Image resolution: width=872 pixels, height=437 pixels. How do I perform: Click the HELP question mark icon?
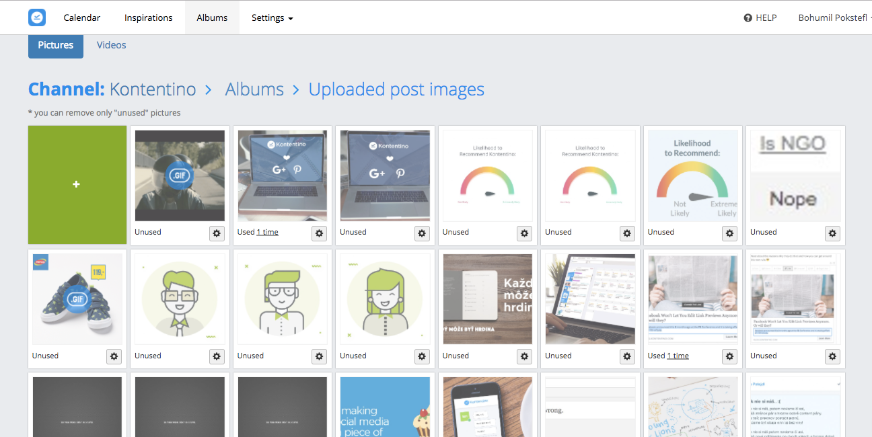point(748,18)
